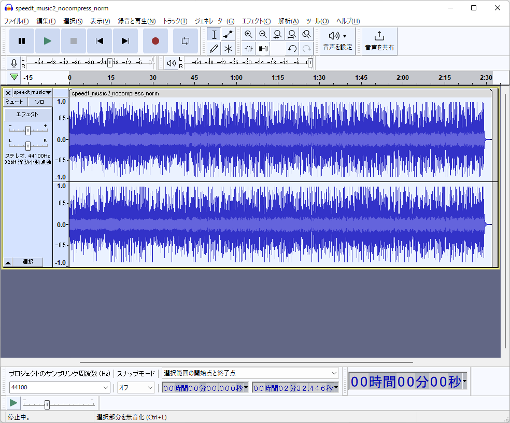This screenshot has width=510, height=423.
Task: Click the track gain slider
Action: pos(28,130)
